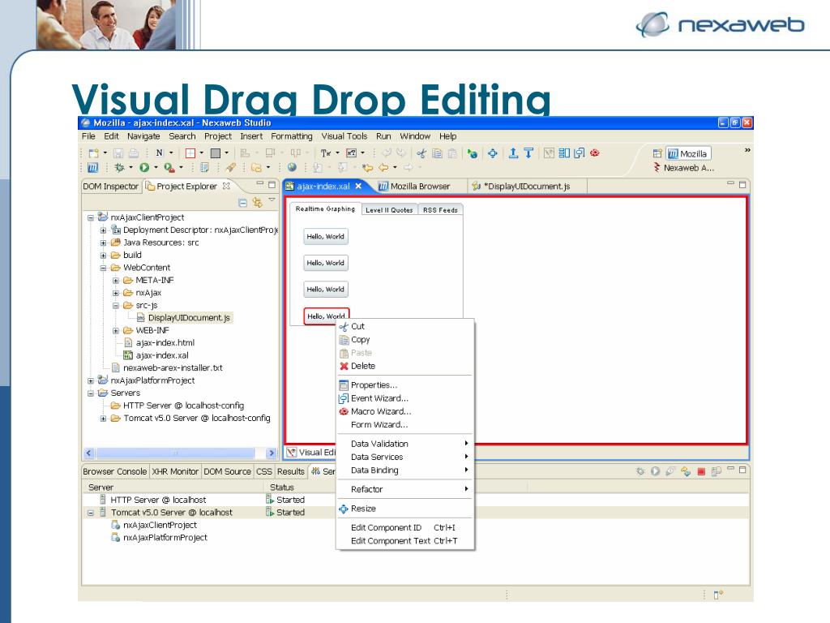Click the Run with toolbox icon
Image resolution: width=830 pixels, height=623 pixels.
click(x=169, y=167)
